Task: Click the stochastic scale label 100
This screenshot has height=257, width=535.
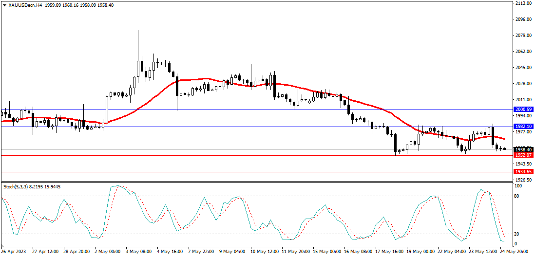Action: click(519, 186)
